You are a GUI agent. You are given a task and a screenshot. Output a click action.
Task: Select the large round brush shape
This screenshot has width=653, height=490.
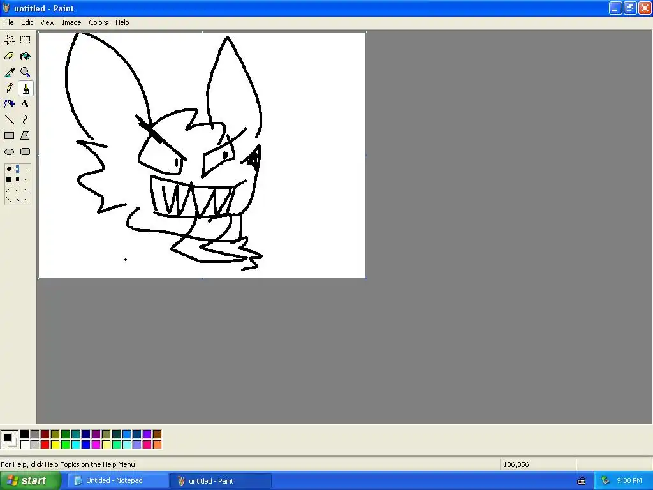(9, 168)
